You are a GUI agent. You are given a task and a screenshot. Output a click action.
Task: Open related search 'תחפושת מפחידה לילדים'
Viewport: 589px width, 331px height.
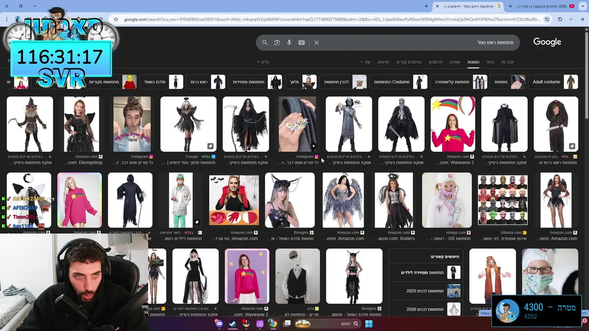click(x=426, y=273)
